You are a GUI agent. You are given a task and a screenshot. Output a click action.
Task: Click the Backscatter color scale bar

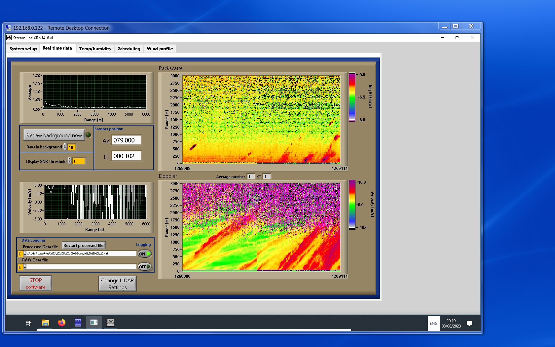tap(352, 97)
